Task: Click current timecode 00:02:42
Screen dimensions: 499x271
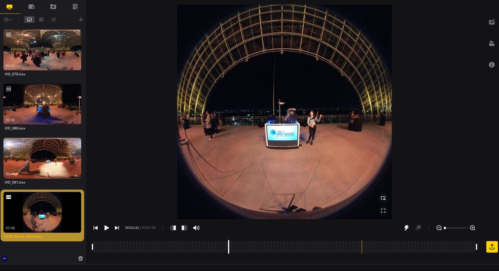Action: (x=132, y=228)
